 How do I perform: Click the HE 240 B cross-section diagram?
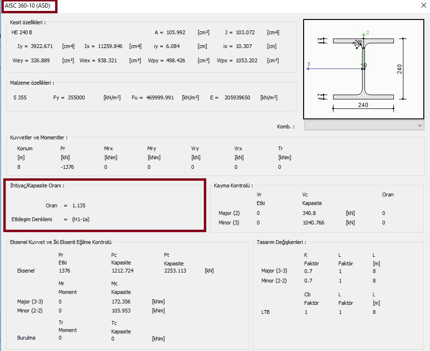[363, 69]
